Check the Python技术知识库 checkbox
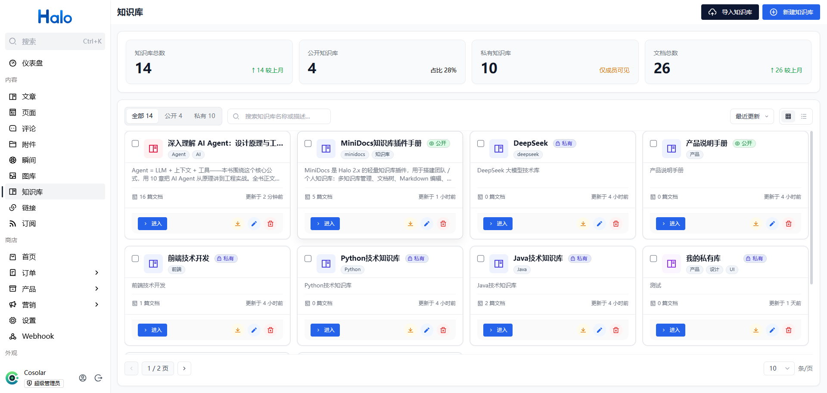The width and height of the screenshot is (827, 393). (308, 259)
